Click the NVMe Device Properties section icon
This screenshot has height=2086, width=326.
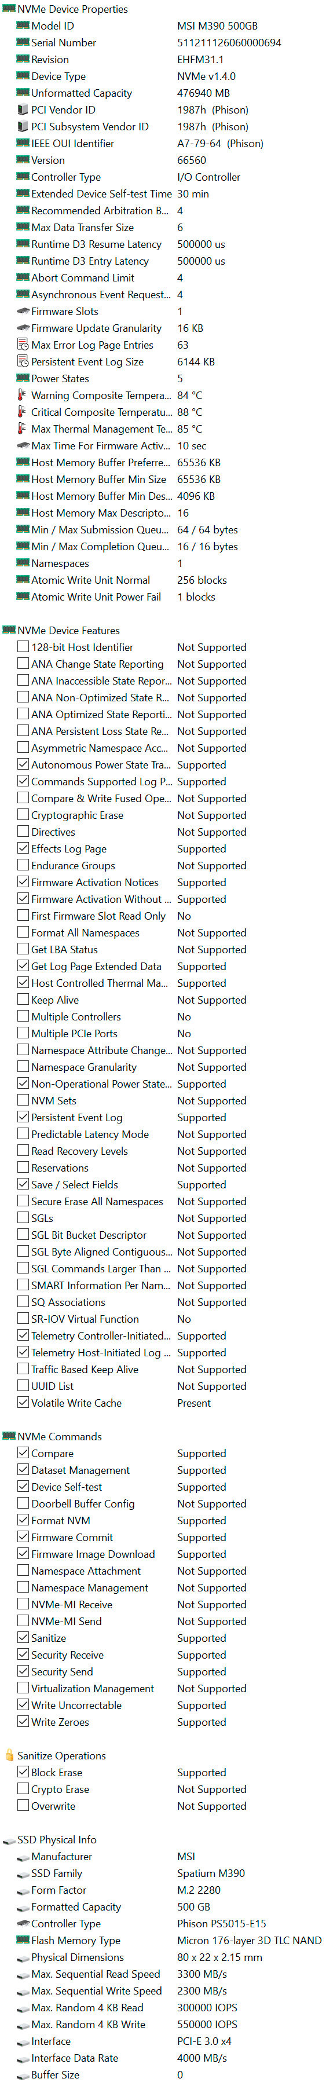click(x=9, y=9)
